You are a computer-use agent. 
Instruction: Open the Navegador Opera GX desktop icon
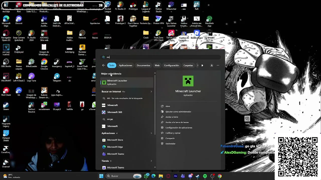6,36
